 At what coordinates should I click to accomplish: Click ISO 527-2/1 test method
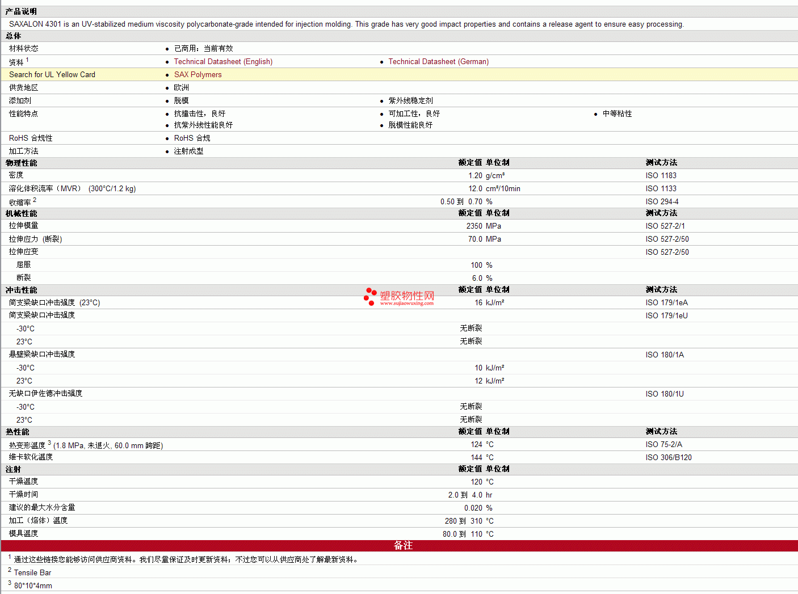point(665,226)
